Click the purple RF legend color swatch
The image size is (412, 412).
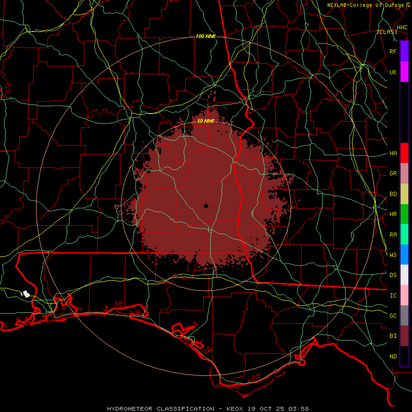pyautogui.click(x=404, y=51)
